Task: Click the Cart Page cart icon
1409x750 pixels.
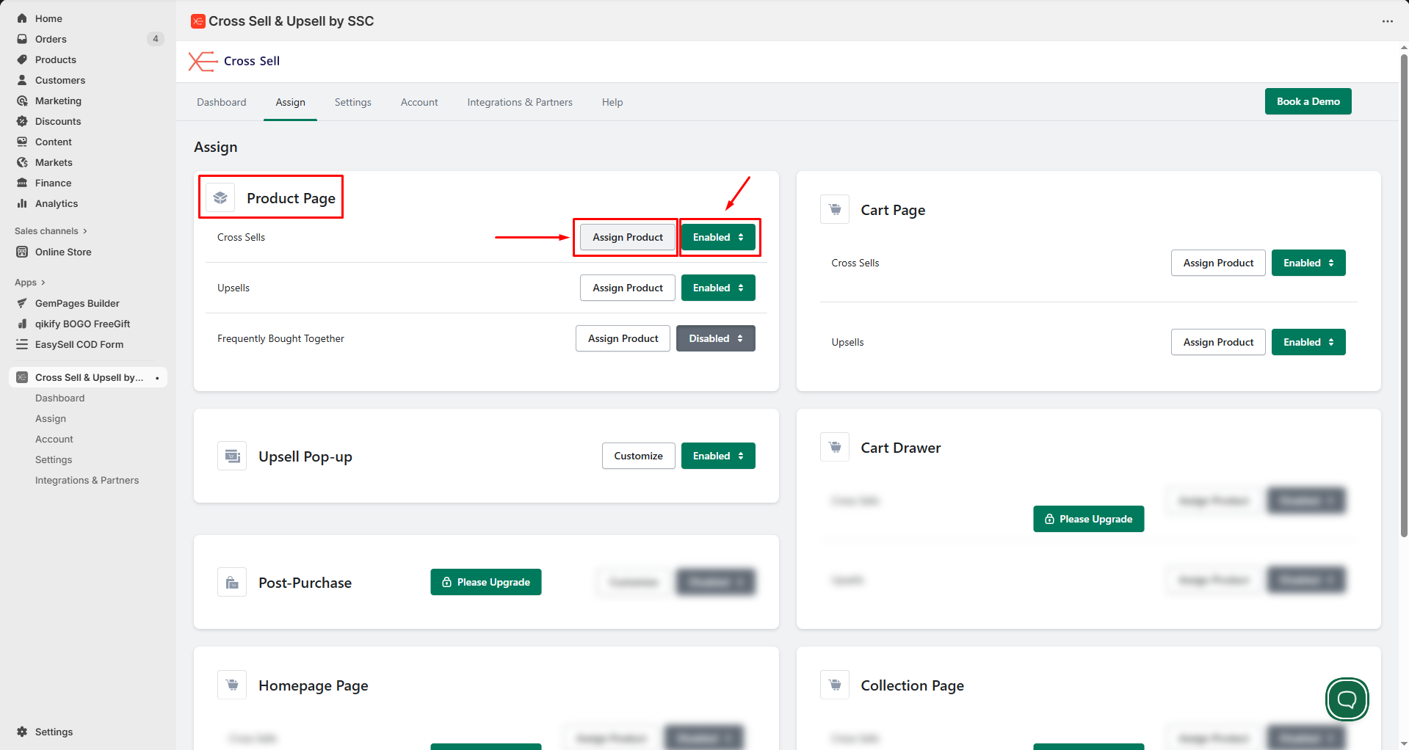Action: click(835, 209)
